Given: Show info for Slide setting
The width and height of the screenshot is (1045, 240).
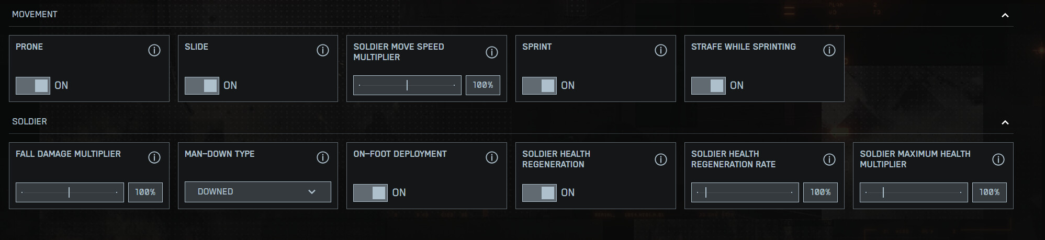Looking at the screenshot, I should [323, 50].
